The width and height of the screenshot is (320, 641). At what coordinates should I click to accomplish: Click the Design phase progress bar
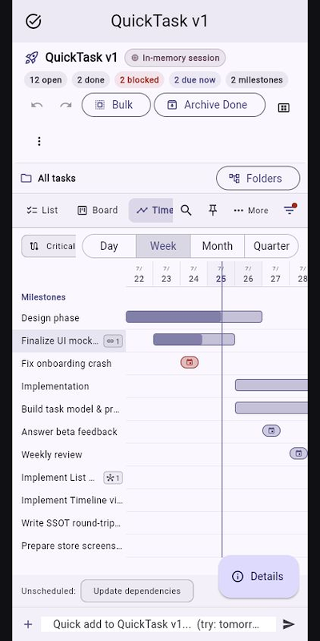pos(194,316)
